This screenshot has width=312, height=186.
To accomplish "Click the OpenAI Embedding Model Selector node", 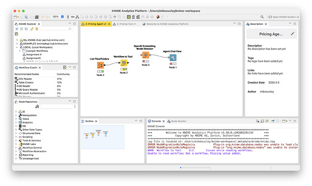I will point(146,55).
